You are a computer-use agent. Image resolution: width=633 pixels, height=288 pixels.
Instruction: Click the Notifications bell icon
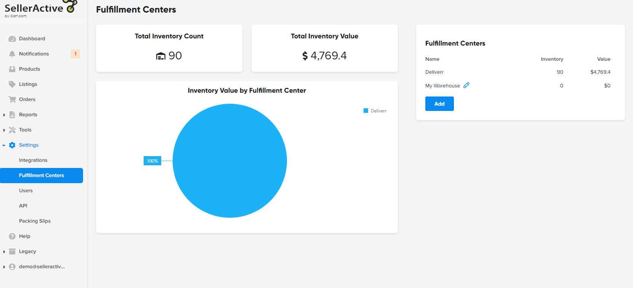[12, 54]
